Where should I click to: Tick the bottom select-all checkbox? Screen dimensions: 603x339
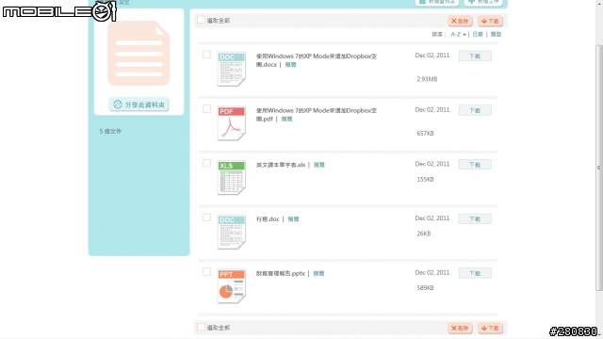coord(201,327)
